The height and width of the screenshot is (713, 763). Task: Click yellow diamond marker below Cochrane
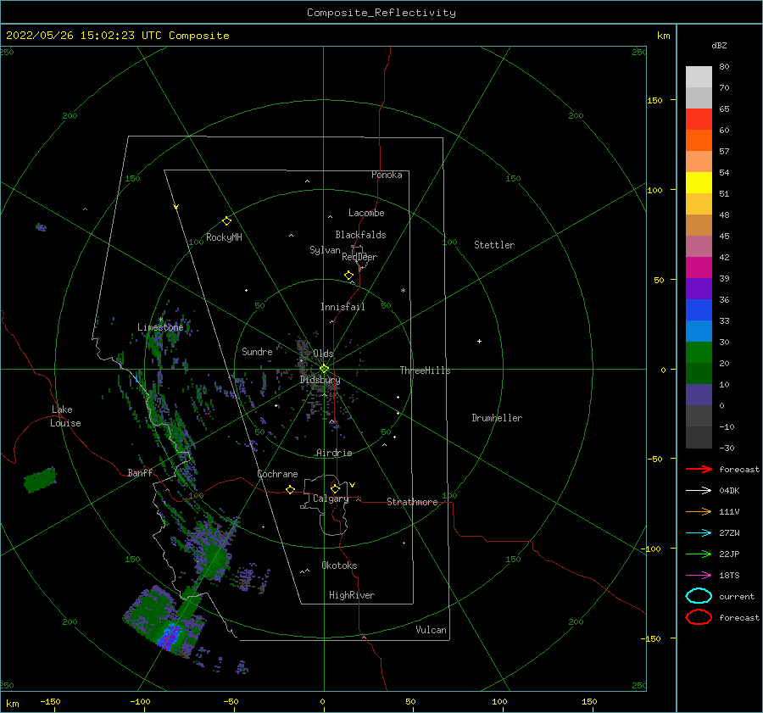coord(291,490)
